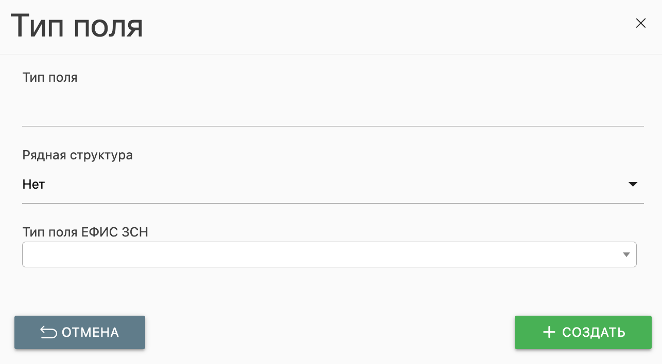Close the Тип поля dialog with X
662x364 pixels.
[x=640, y=23]
